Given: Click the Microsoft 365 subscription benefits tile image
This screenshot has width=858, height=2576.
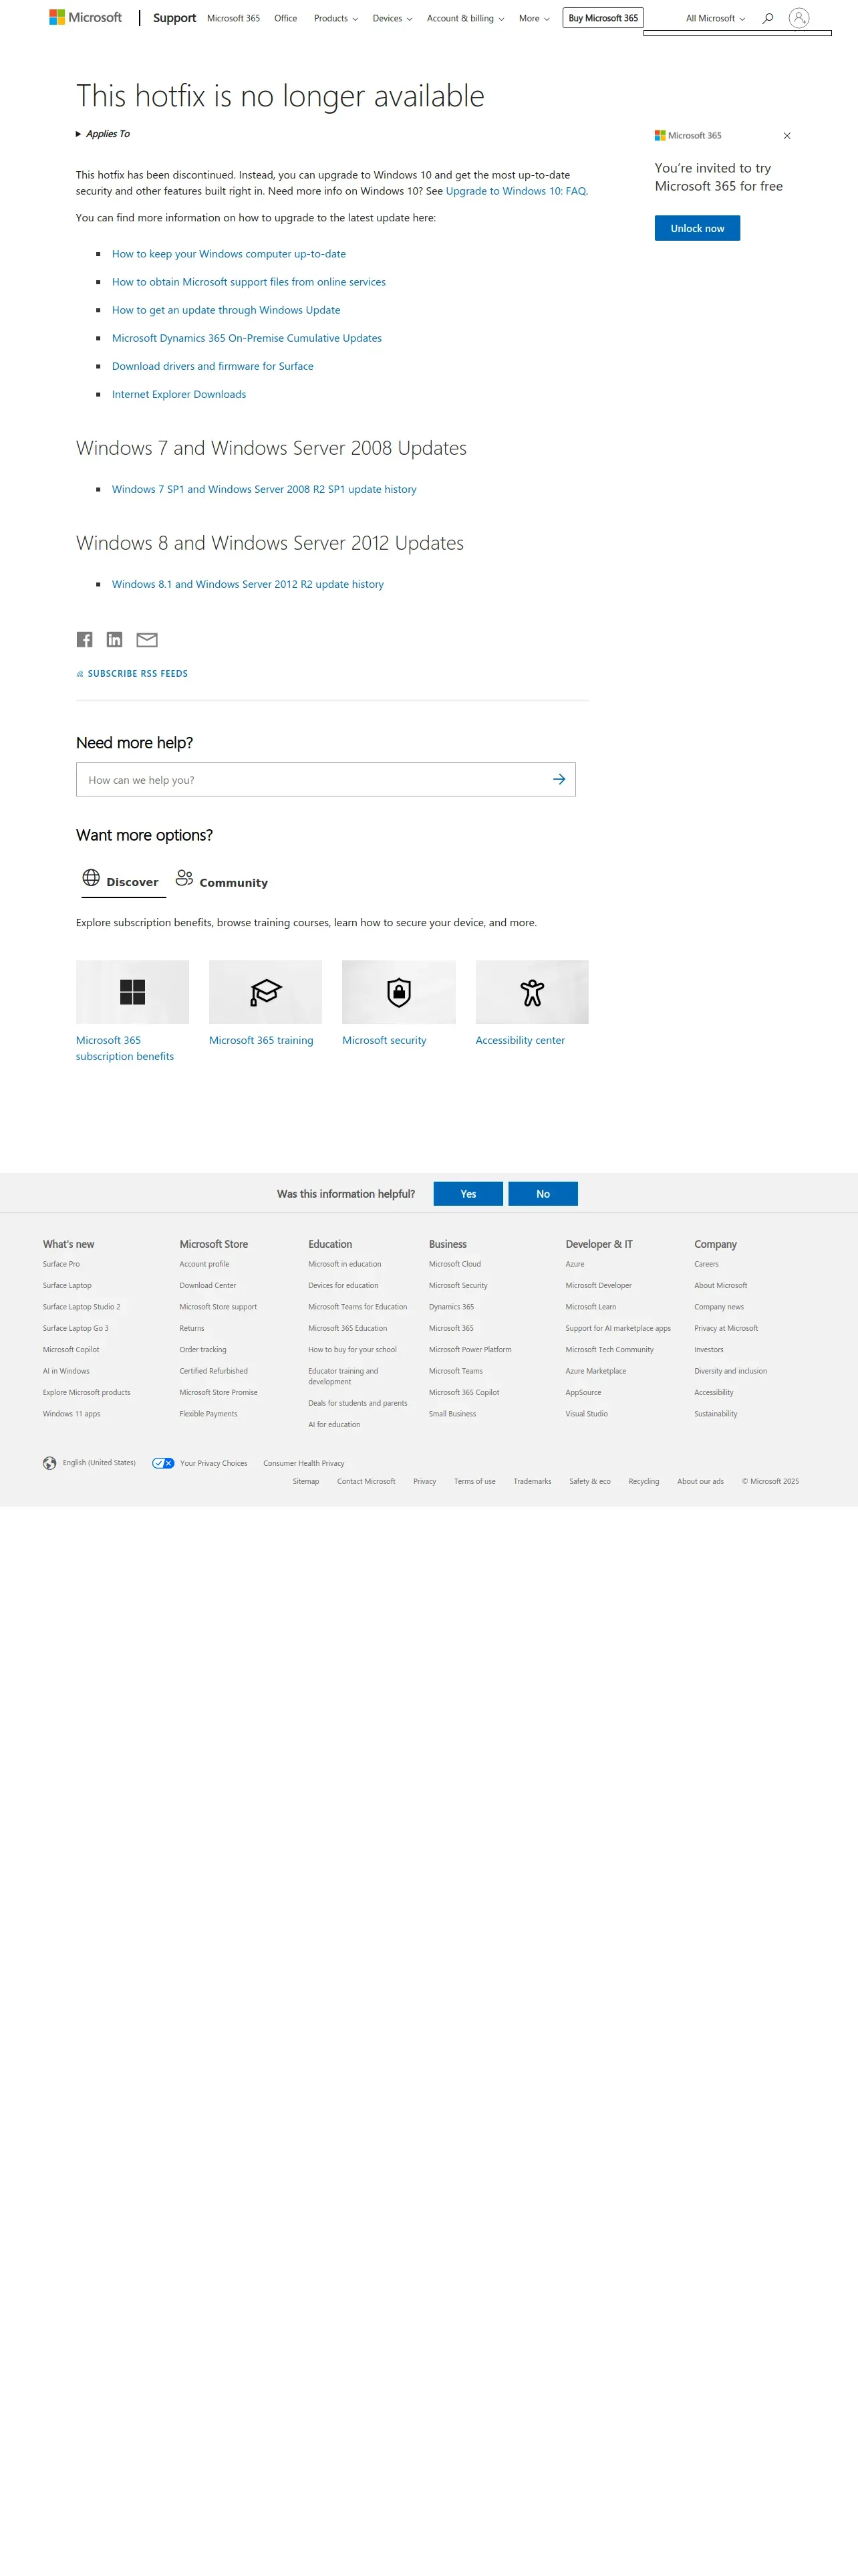Looking at the screenshot, I should pyautogui.click(x=133, y=992).
